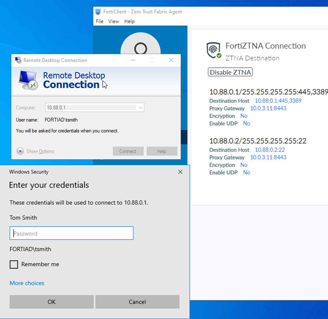Open Help menu in FortiClient
This screenshot has height=319, width=328.
[x=129, y=21]
